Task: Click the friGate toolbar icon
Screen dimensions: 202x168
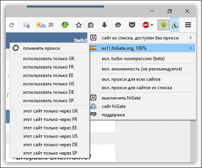Action: click(175, 25)
